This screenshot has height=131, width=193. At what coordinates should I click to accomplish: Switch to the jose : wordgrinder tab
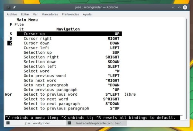pos(35,123)
